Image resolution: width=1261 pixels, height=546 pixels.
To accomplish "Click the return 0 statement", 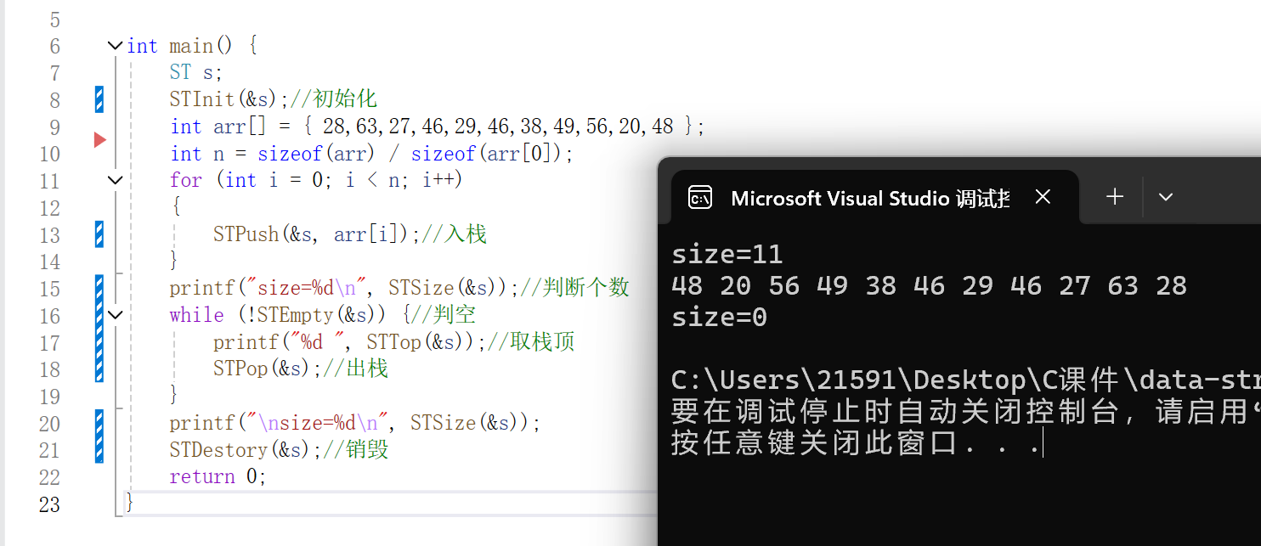I will click(x=218, y=476).
